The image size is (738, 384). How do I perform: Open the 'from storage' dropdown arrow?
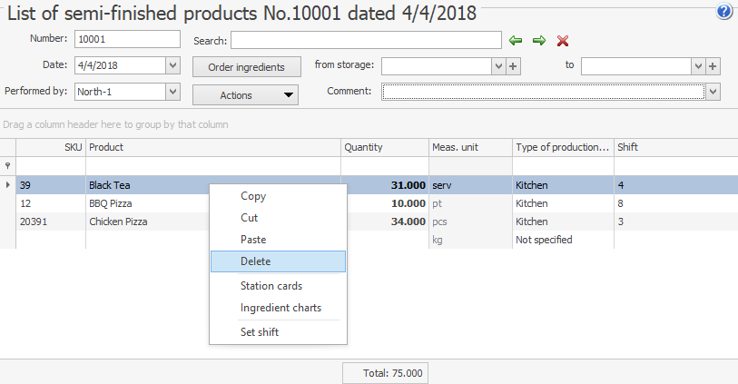[x=497, y=66]
